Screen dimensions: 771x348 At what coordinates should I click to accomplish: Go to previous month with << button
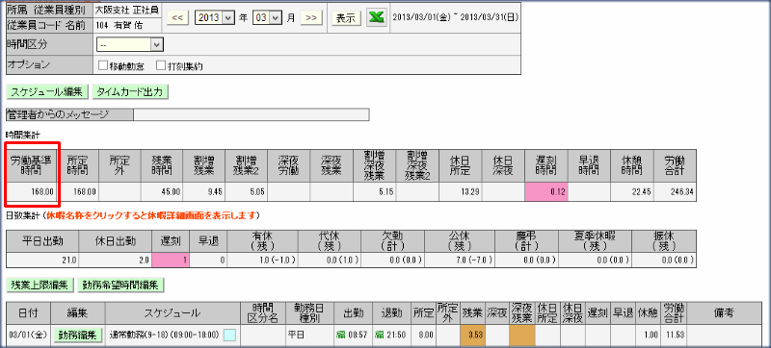[x=178, y=18]
